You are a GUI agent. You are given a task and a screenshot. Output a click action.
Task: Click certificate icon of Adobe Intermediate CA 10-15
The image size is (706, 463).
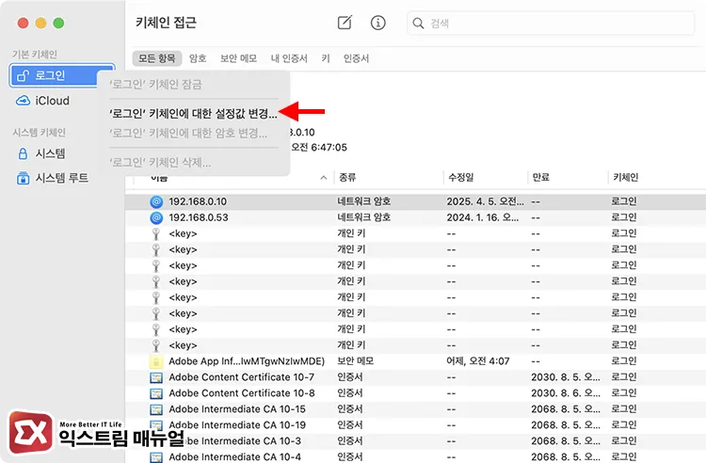tap(156, 410)
